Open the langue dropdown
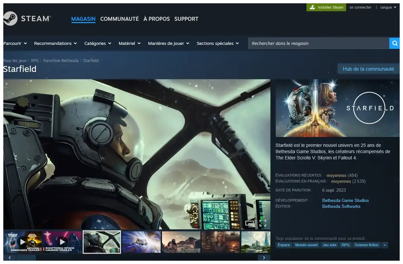The image size is (403, 264). click(388, 7)
